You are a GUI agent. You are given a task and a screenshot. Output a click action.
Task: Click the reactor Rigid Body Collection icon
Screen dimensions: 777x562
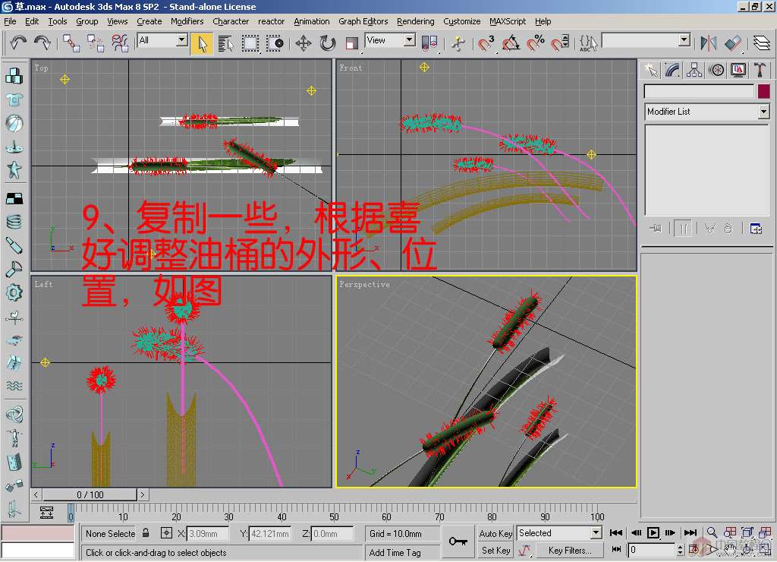click(14, 76)
